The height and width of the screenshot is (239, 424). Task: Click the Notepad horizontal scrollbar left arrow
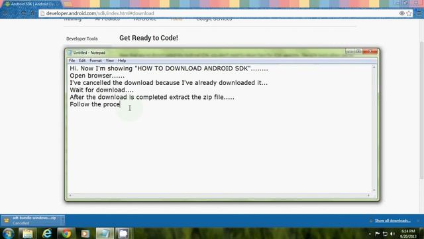point(70,195)
